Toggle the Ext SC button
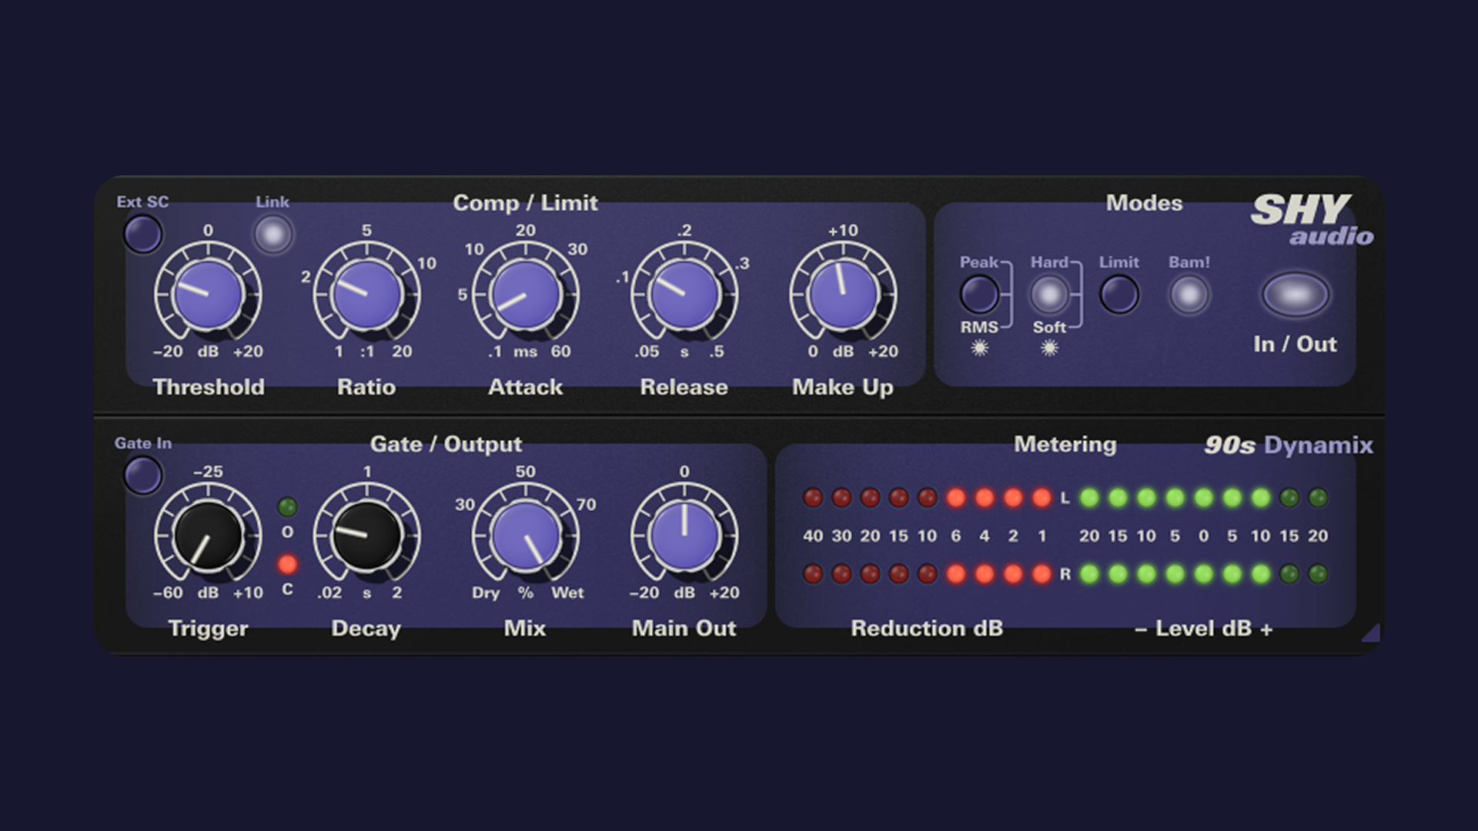 coord(143,234)
